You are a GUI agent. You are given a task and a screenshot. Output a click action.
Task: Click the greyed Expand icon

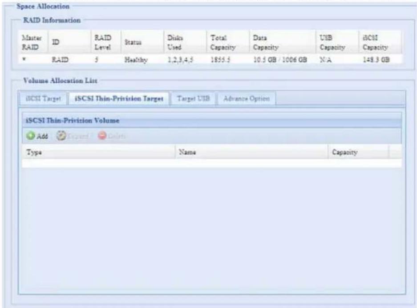(61, 136)
